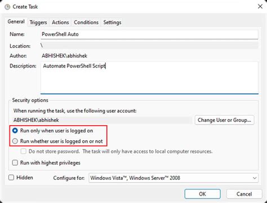Click the ABHISHEK\abhishek user account field
Screen dimensions: 267x203
tap(102, 120)
